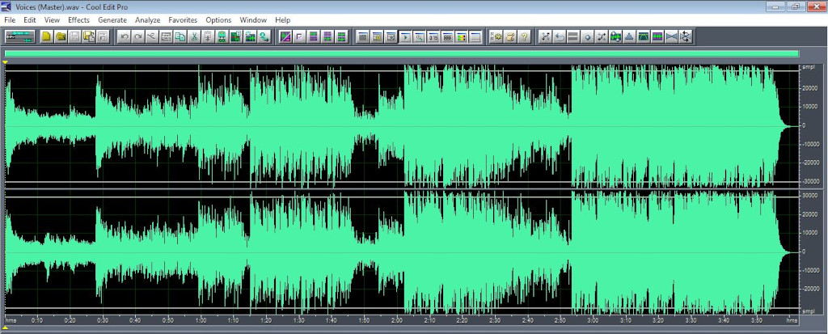Click the colorful level meters window icon
828x334 pixels.
461,37
